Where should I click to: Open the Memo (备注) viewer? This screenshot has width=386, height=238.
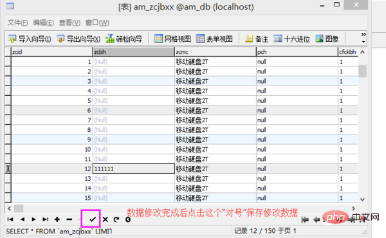point(256,39)
